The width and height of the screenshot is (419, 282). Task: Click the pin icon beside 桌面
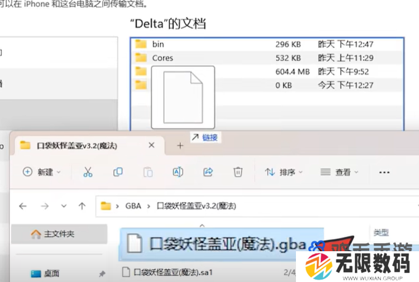(x=102, y=273)
